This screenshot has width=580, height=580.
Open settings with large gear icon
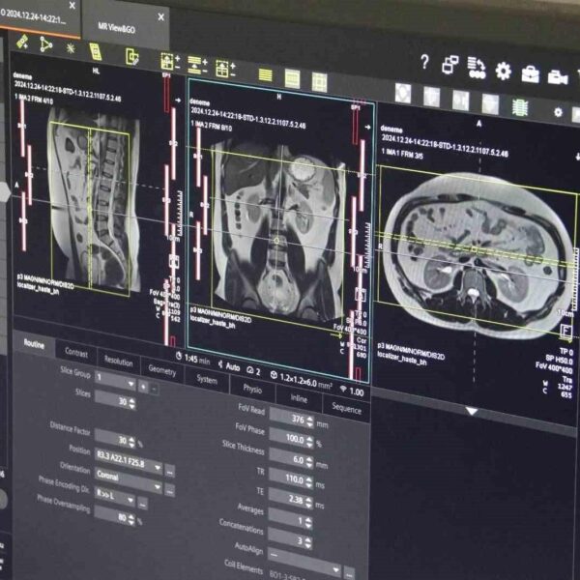[x=503, y=71]
